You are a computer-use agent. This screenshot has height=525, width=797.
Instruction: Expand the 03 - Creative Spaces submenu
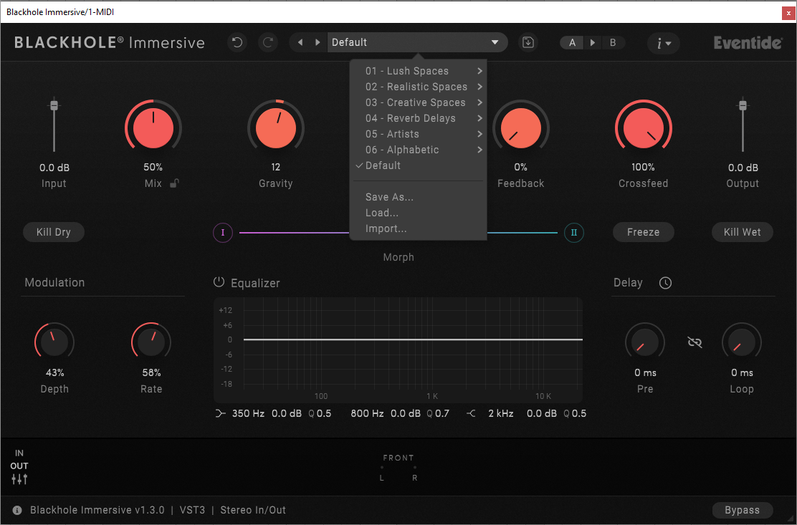pyautogui.click(x=419, y=102)
